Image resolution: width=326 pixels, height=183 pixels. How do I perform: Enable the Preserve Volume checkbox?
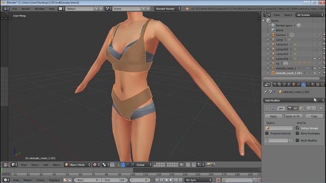[x=267, y=133]
